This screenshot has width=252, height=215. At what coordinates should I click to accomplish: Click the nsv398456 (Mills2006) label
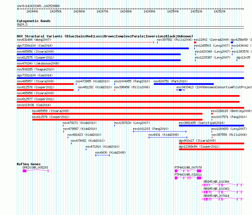pos(132,87)
